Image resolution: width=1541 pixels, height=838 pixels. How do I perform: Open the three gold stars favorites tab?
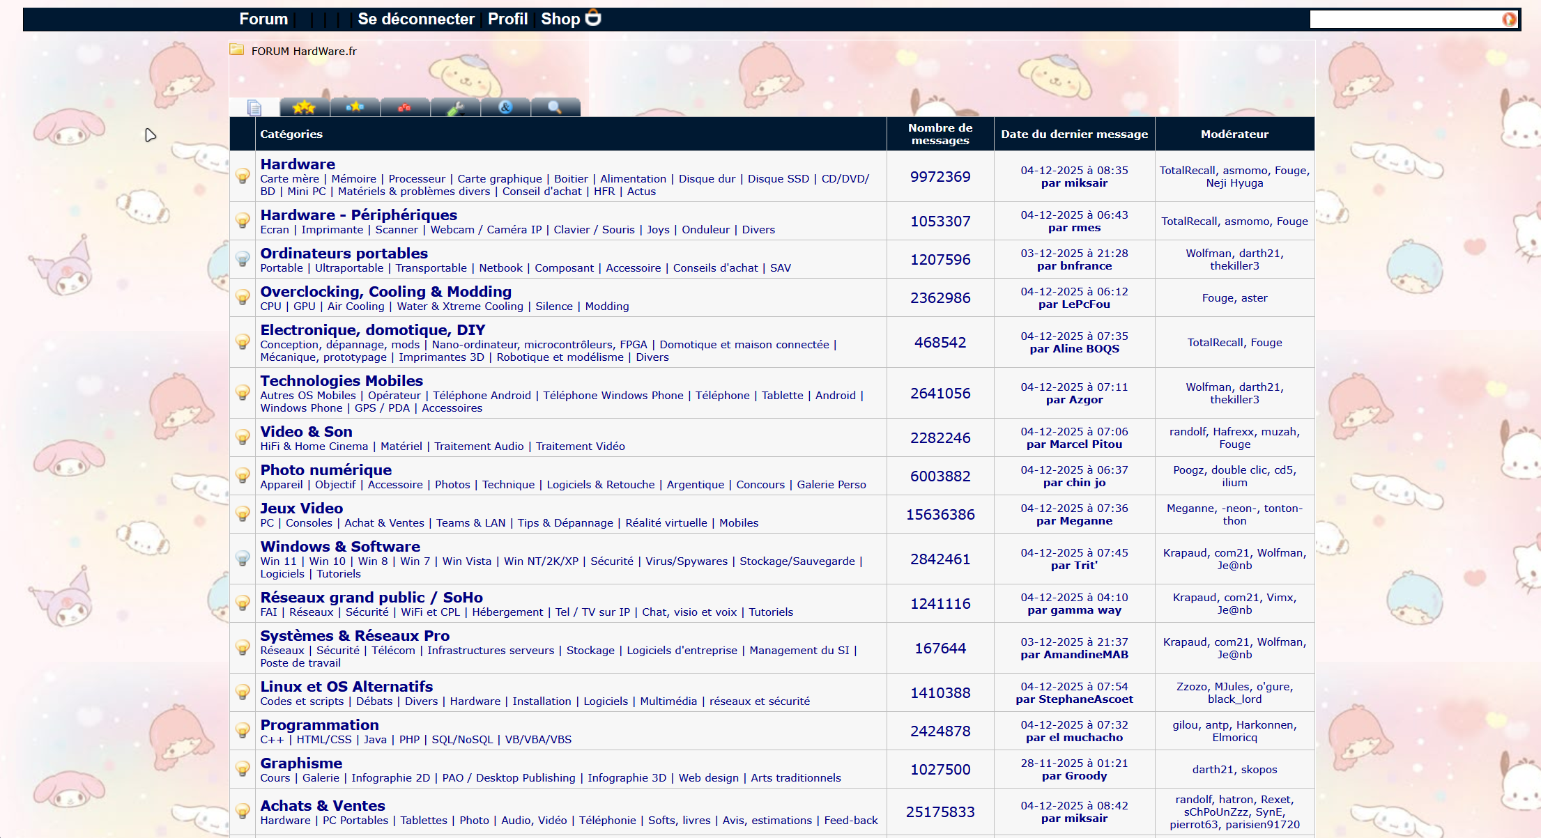304,107
